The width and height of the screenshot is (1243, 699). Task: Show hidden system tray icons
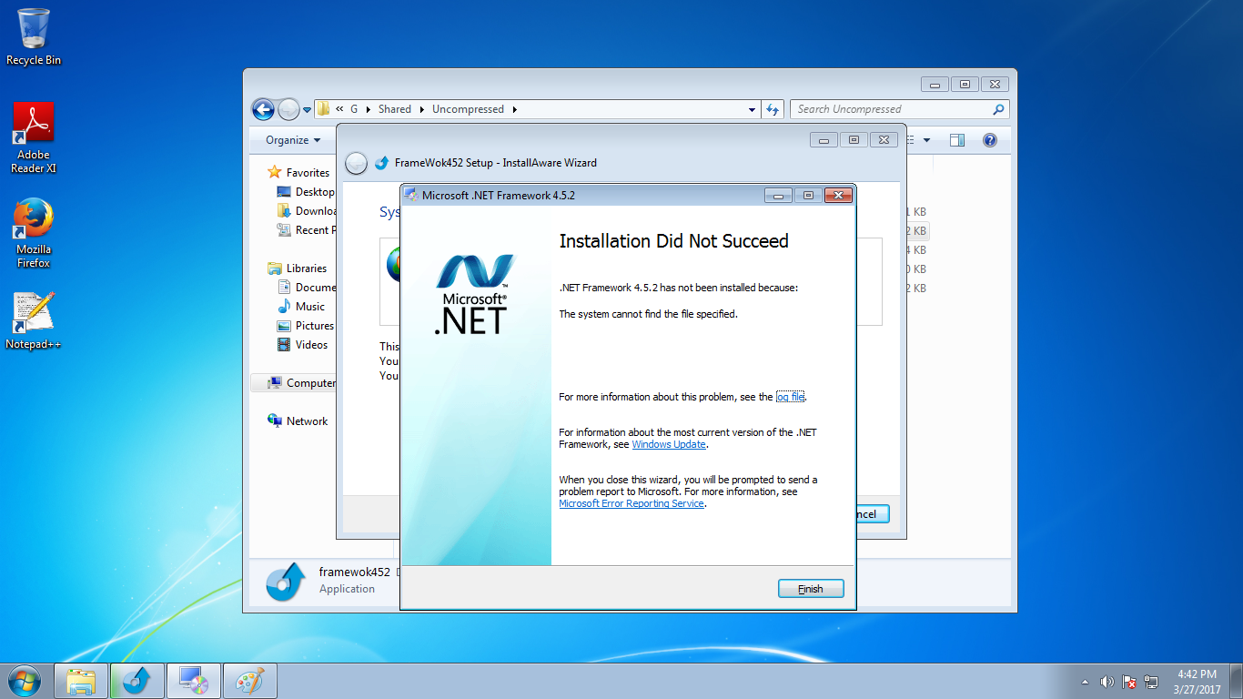1085,682
